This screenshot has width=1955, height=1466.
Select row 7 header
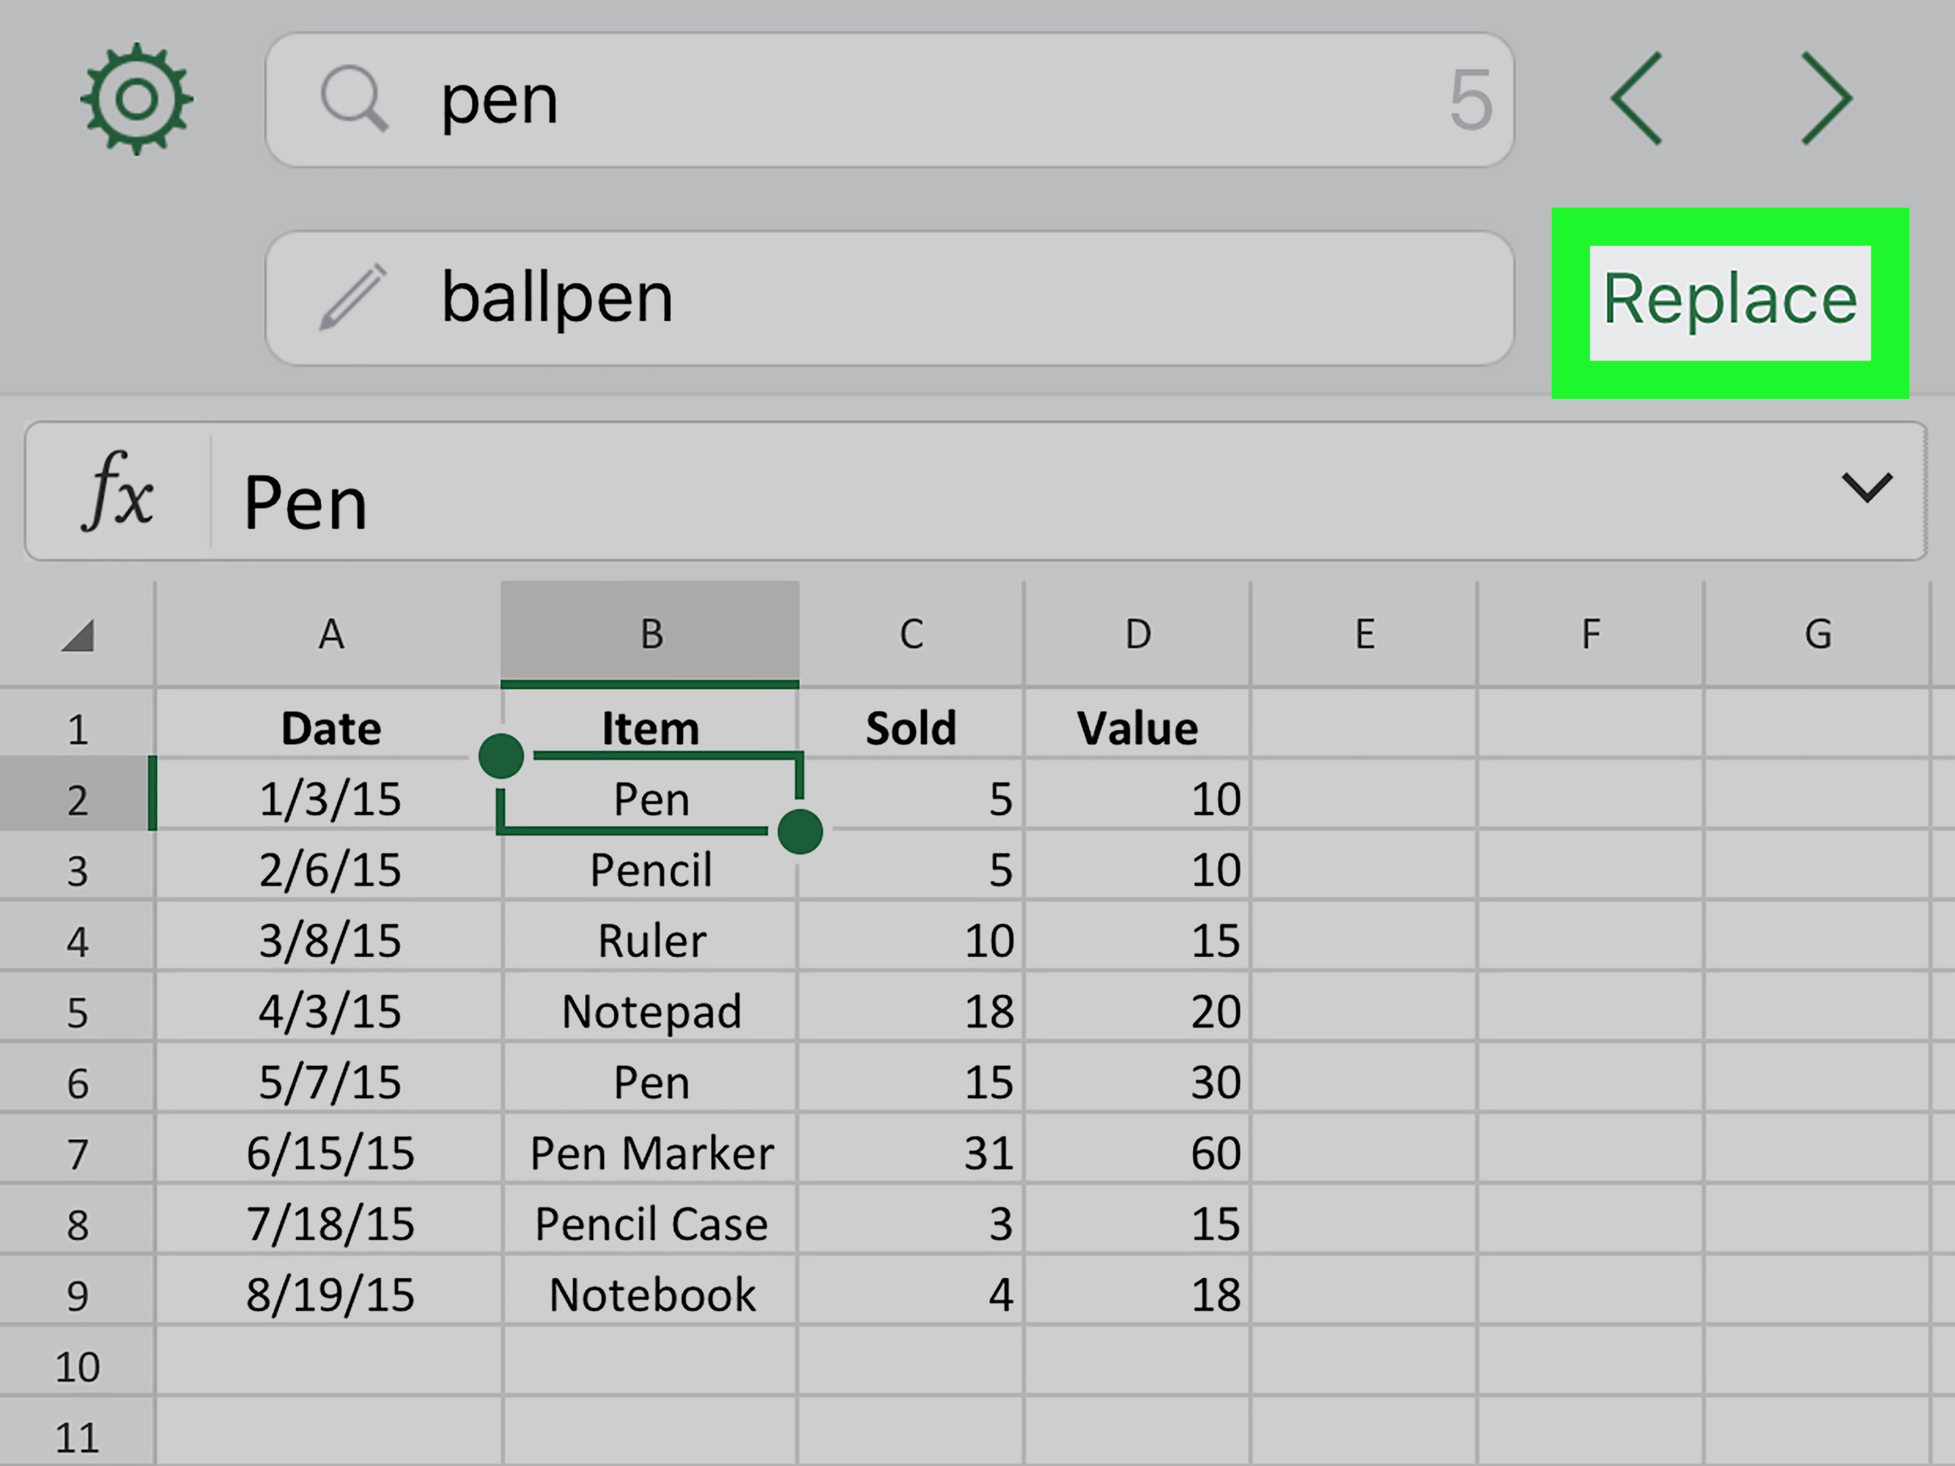coord(77,1154)
